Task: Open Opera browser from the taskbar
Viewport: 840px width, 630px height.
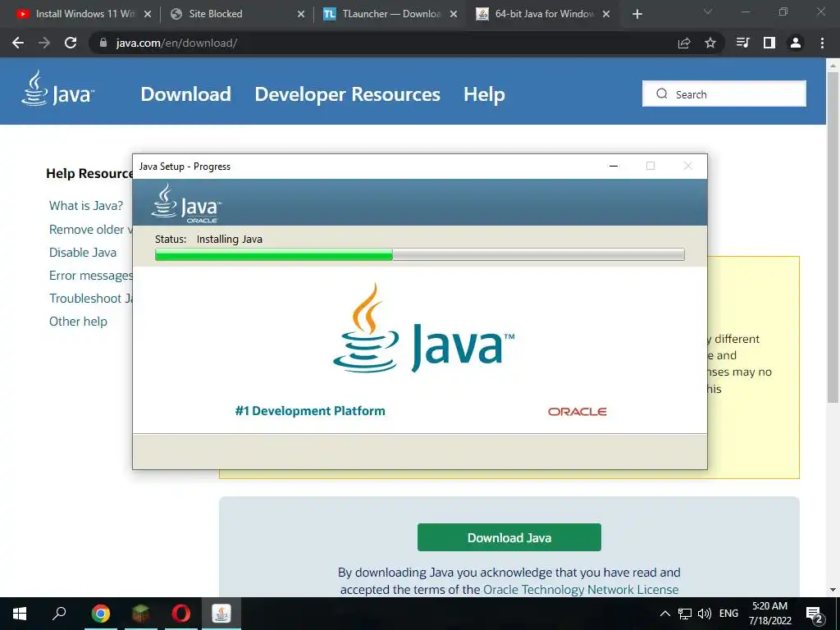Action: coord(181,614)
